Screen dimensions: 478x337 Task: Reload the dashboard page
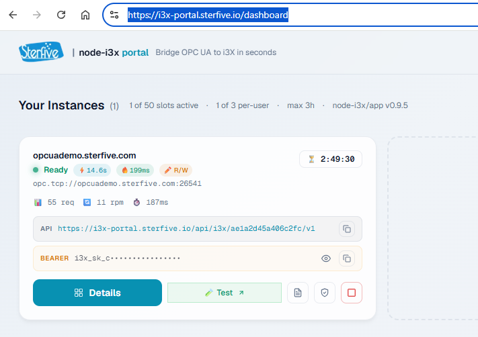[61, 15]
